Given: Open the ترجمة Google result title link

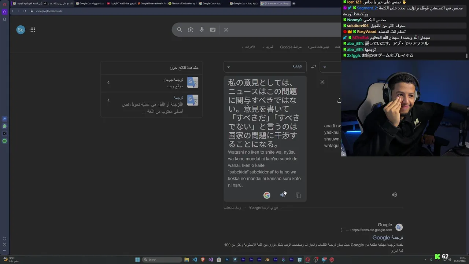Looking at the screenshot, I should [388, 238].
